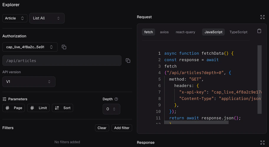Click the "Content-Type" code line
Screen dimensions: 269x147
pos(220,98)
